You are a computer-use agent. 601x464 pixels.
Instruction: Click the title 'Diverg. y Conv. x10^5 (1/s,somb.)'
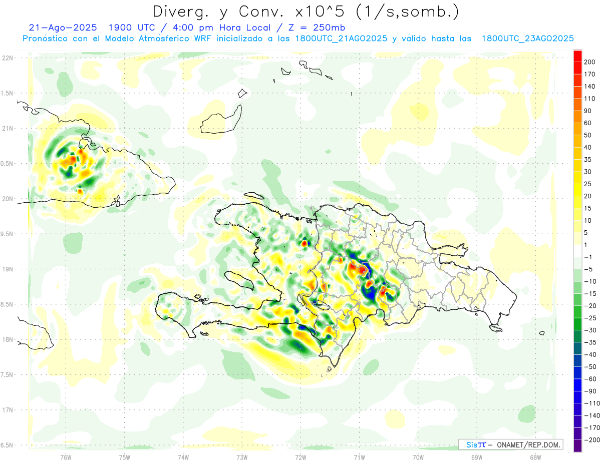click(305, 12)
